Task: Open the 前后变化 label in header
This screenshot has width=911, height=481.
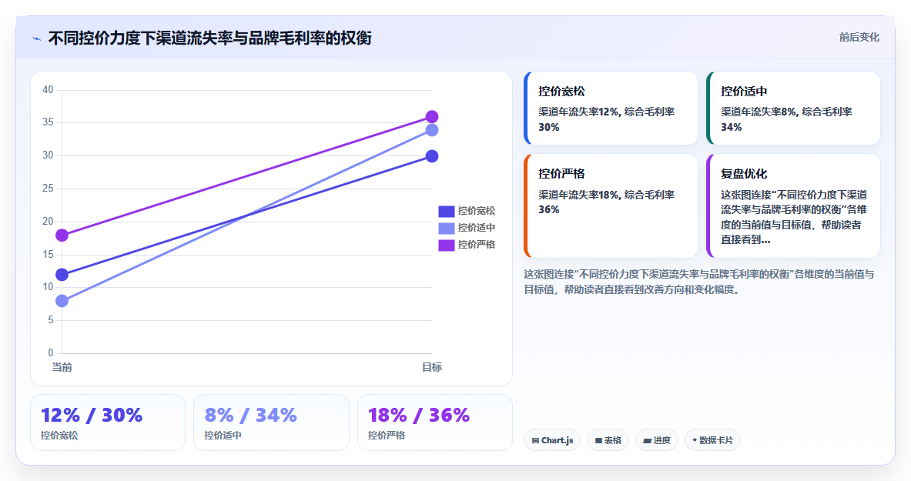Action: coord(859,37)
